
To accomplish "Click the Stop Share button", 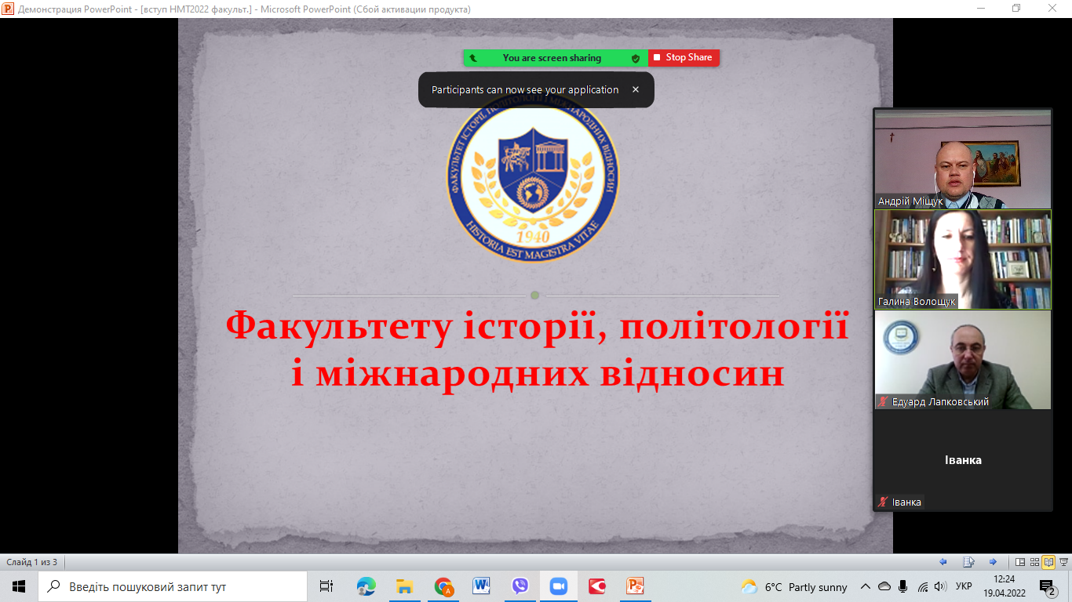I will coord(683,58).
